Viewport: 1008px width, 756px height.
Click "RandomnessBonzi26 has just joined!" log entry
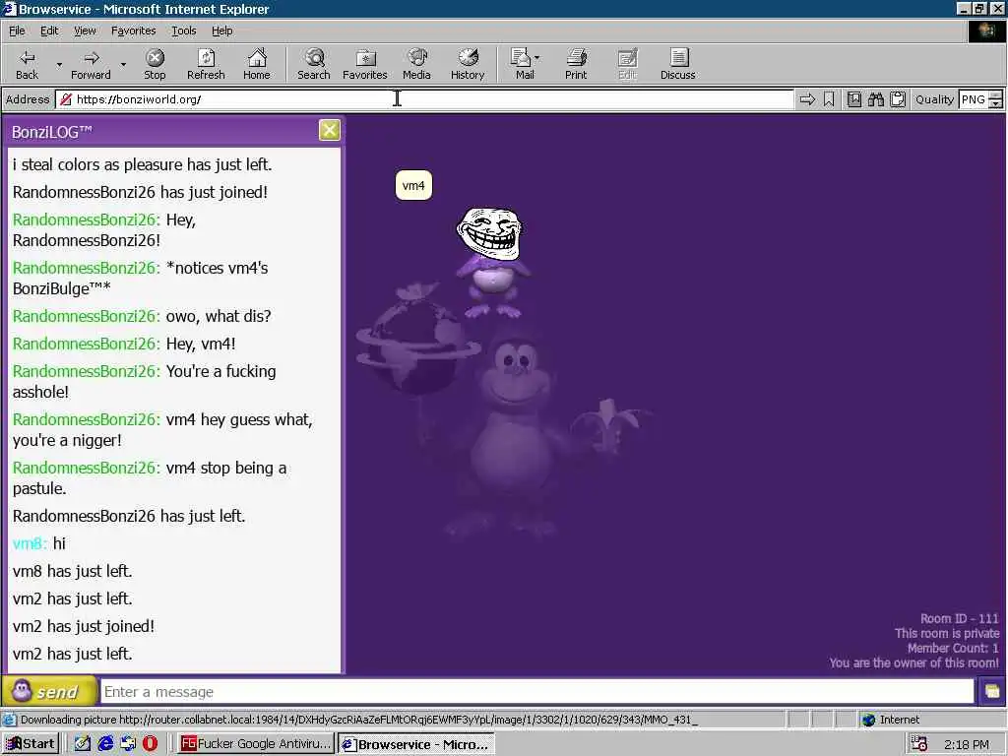(140, 192)
